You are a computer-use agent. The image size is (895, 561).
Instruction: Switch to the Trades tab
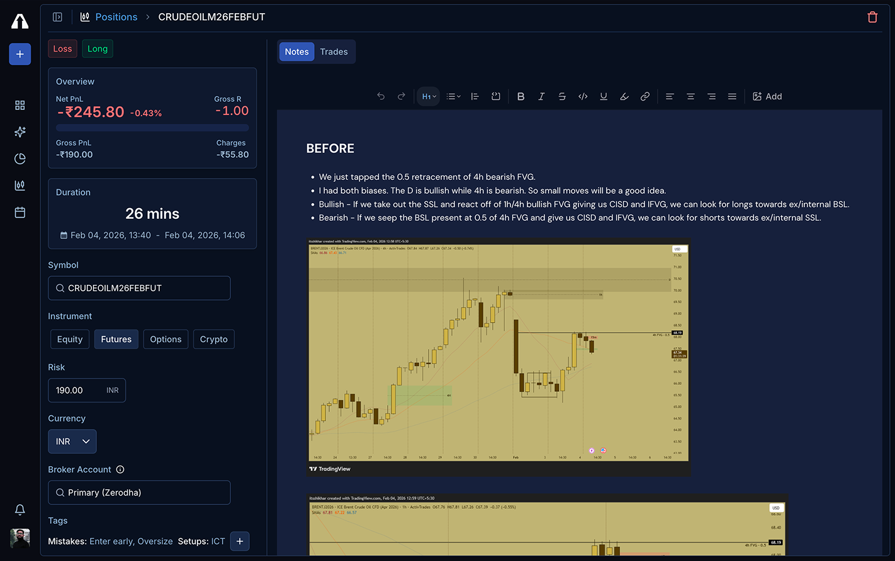point(334,52)
